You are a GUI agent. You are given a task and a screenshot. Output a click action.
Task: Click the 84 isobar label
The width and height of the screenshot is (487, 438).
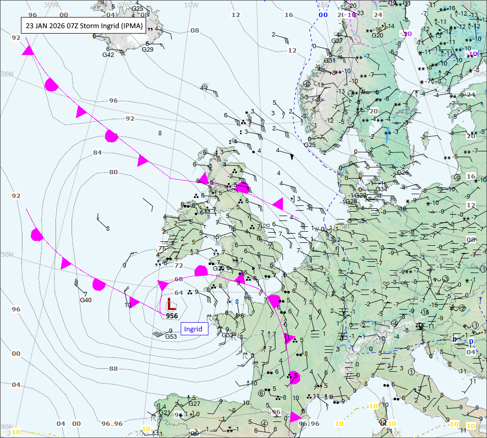coord(97,153)
